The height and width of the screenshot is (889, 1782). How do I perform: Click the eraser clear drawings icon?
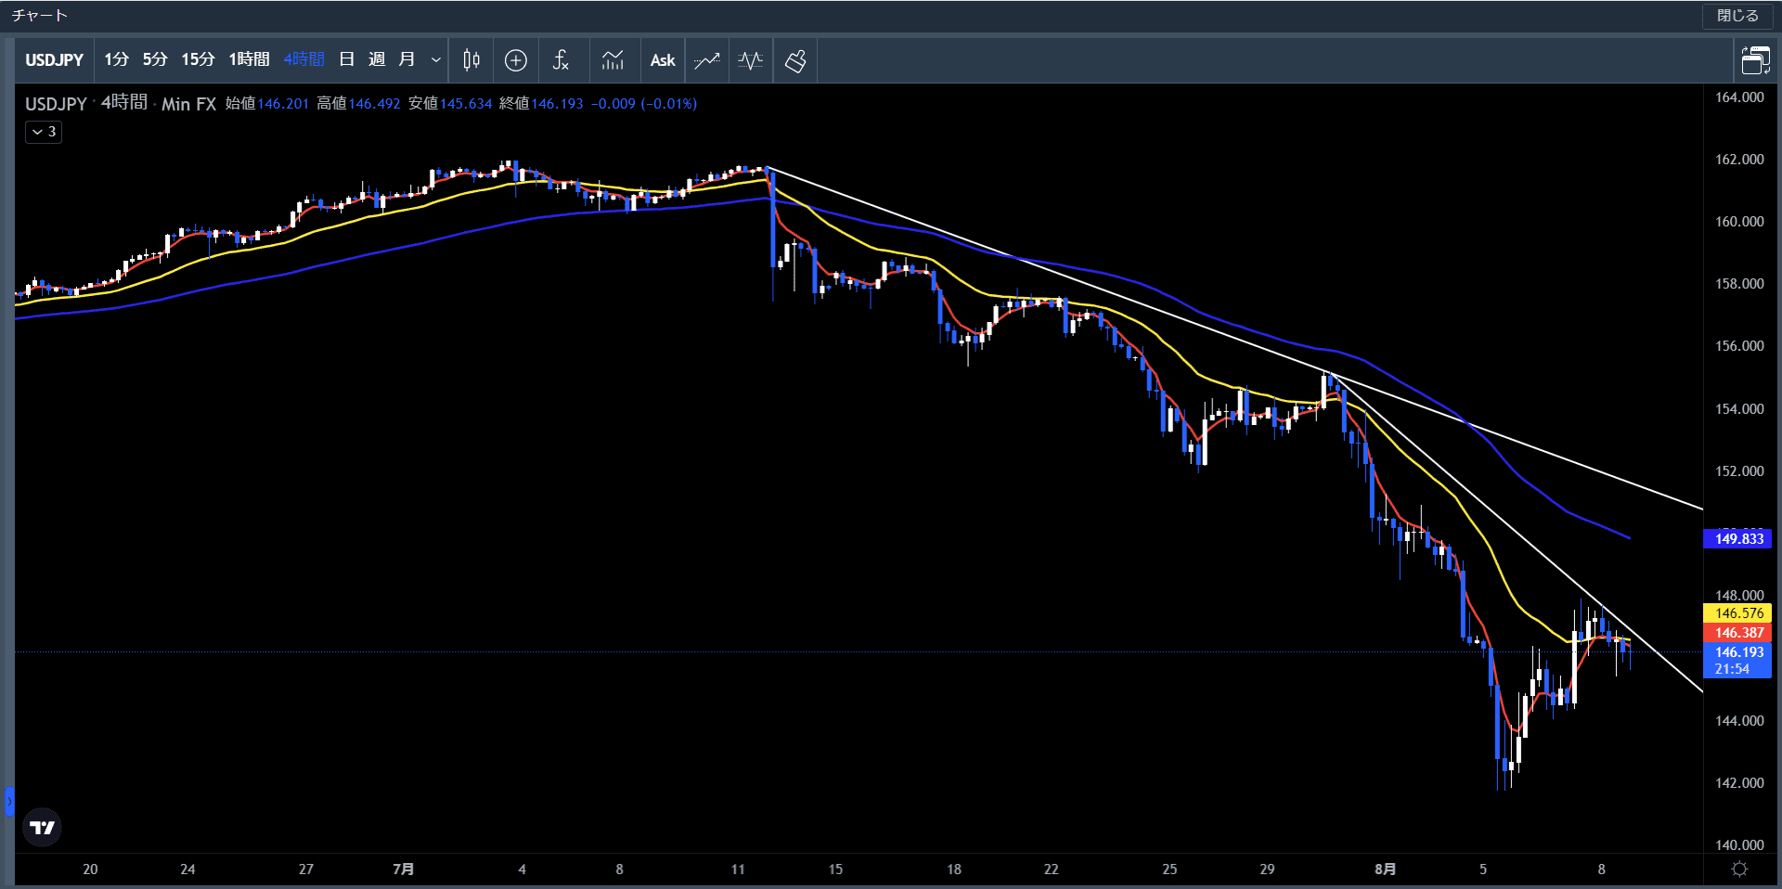pos(795,60)
